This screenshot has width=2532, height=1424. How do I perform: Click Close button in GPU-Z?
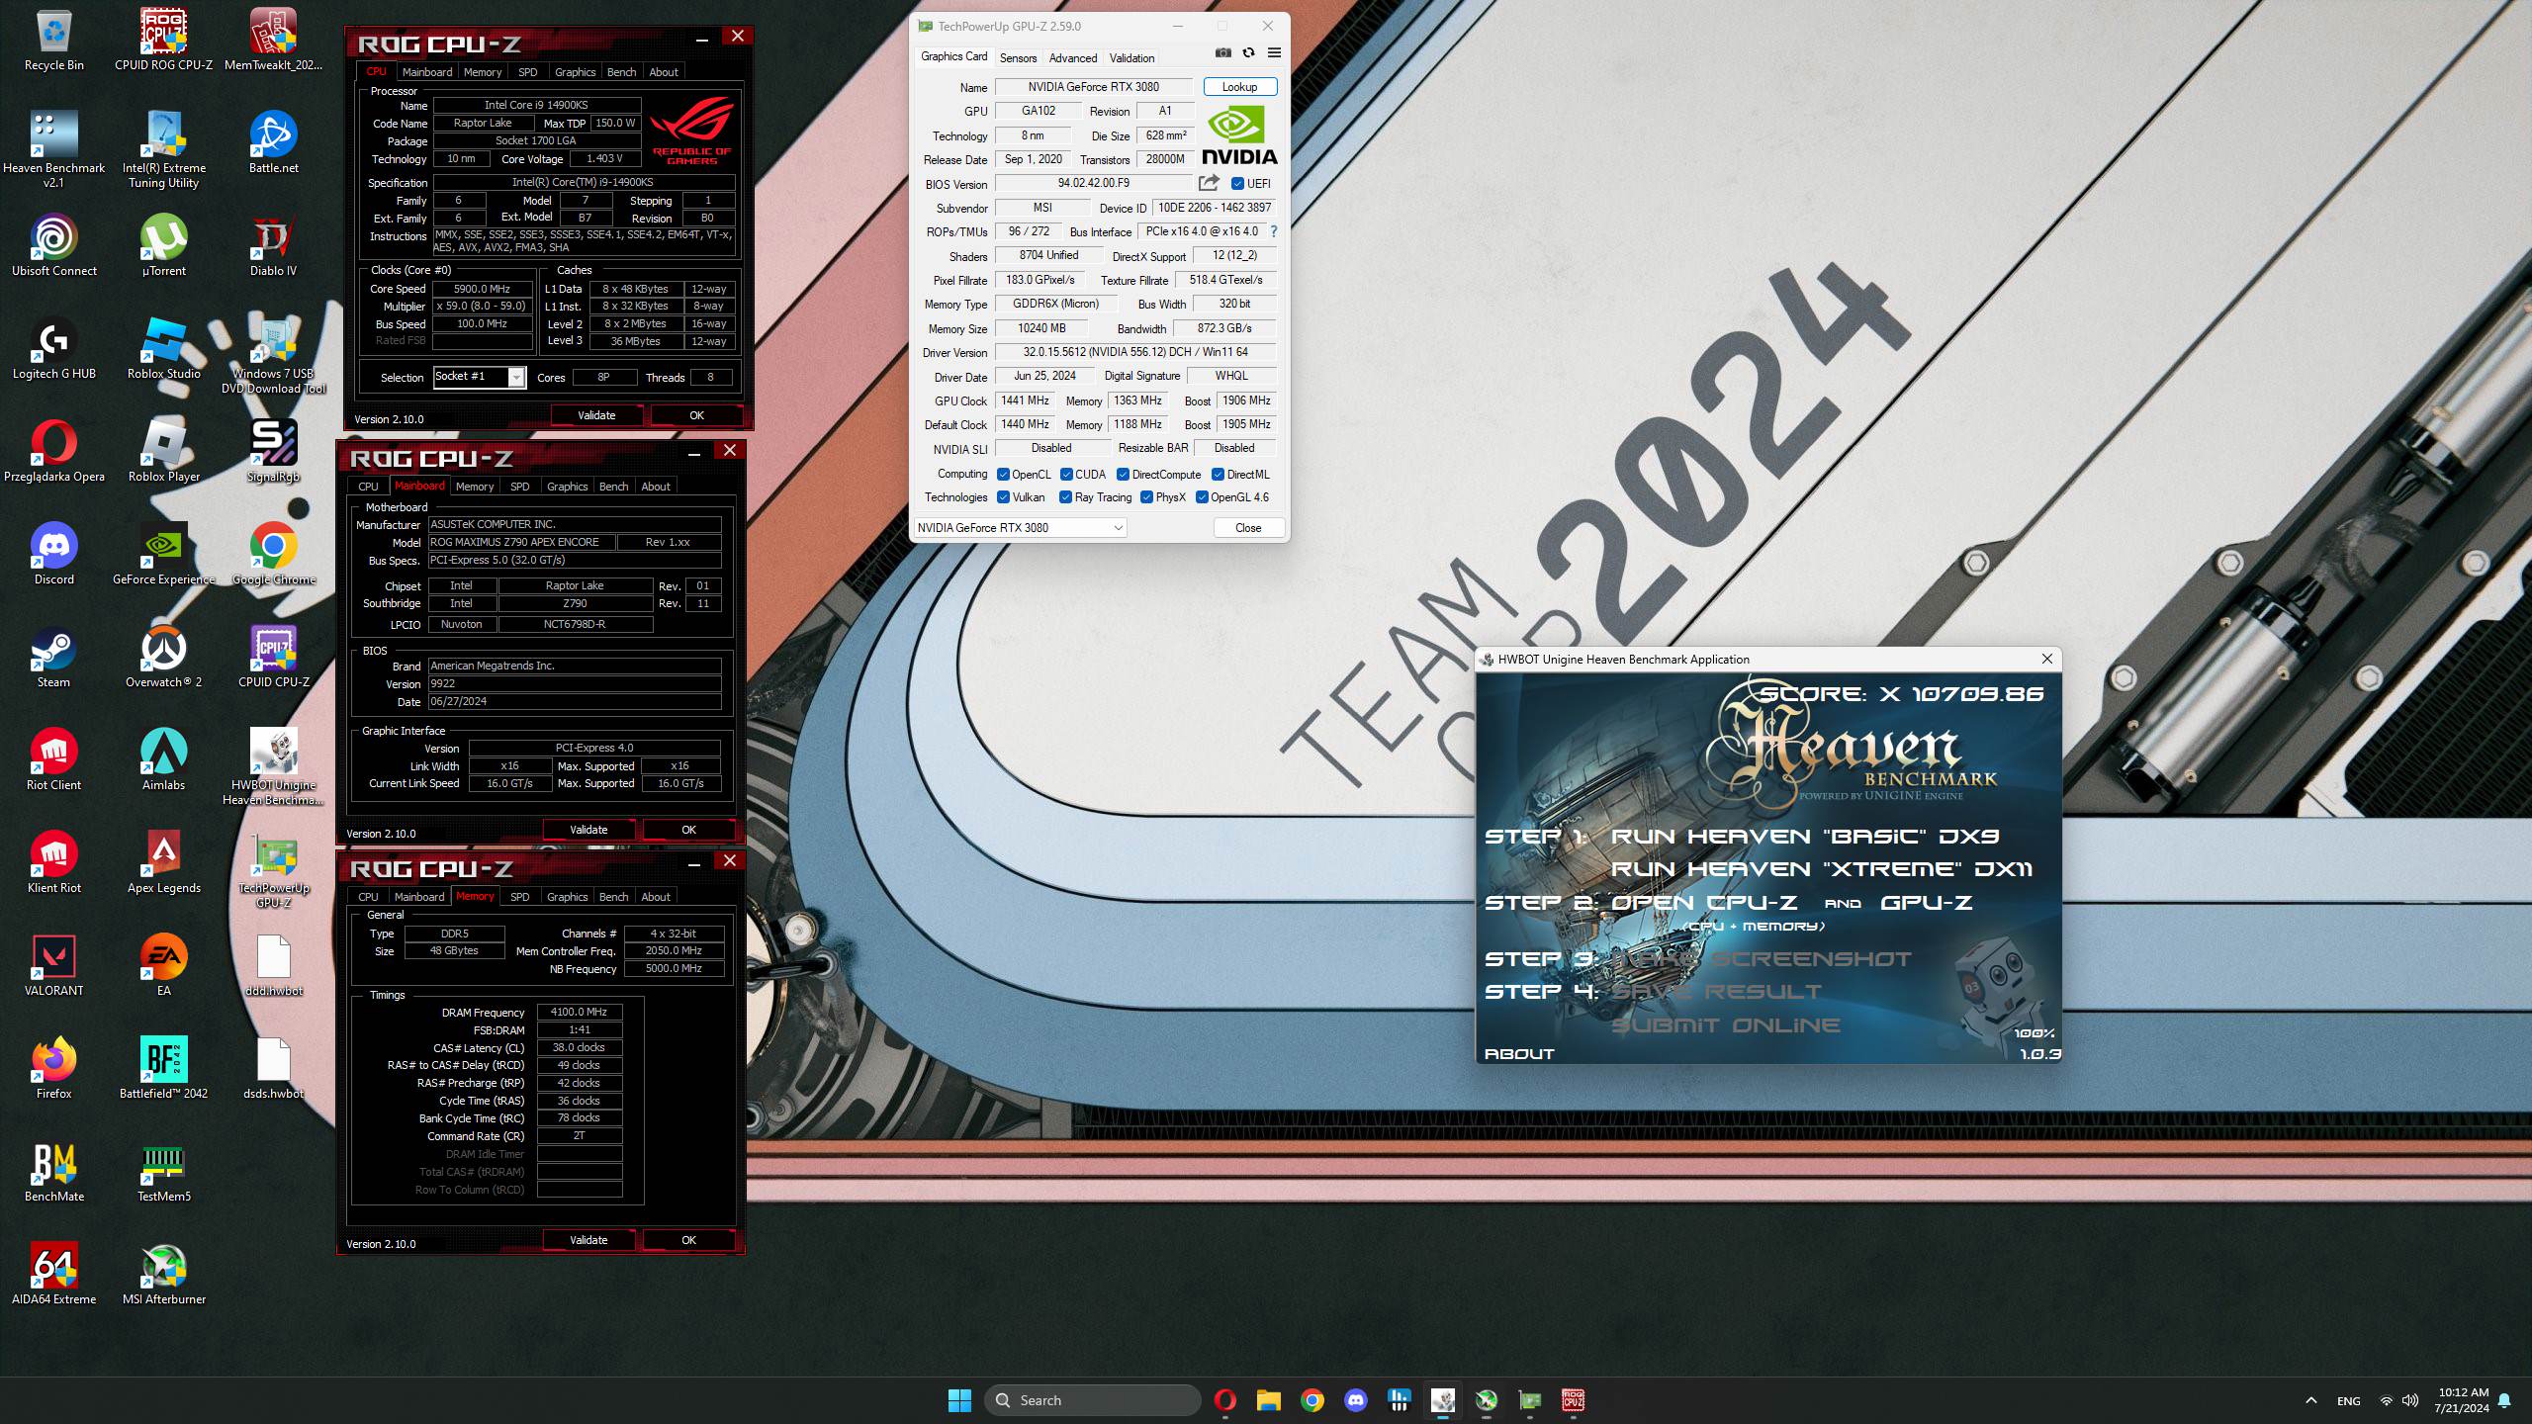[1248, 528]
